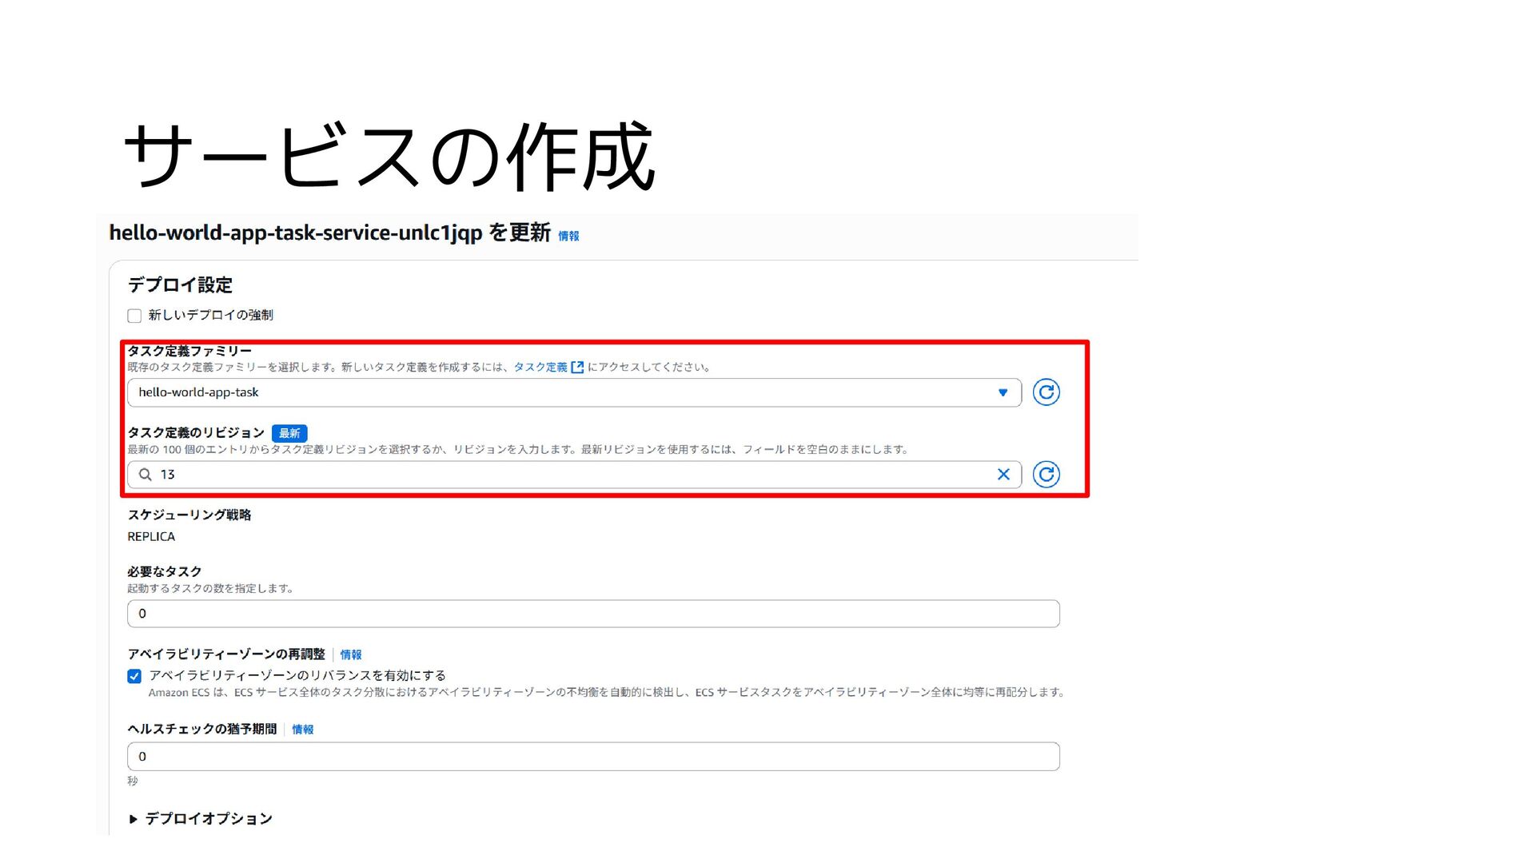The height and width of the screenshot is (863, 1535).
Task: Refresh the task definition family list
Action: pos(1046,392)
